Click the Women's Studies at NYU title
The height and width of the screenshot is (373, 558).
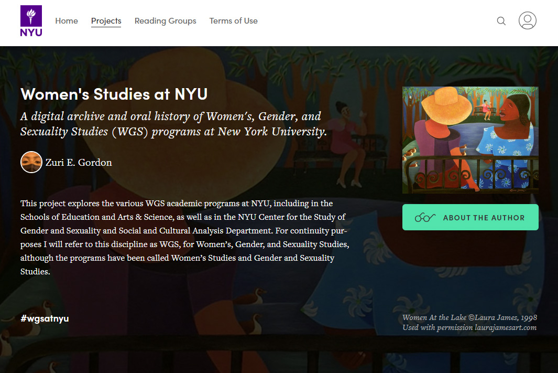pos(114,94)
